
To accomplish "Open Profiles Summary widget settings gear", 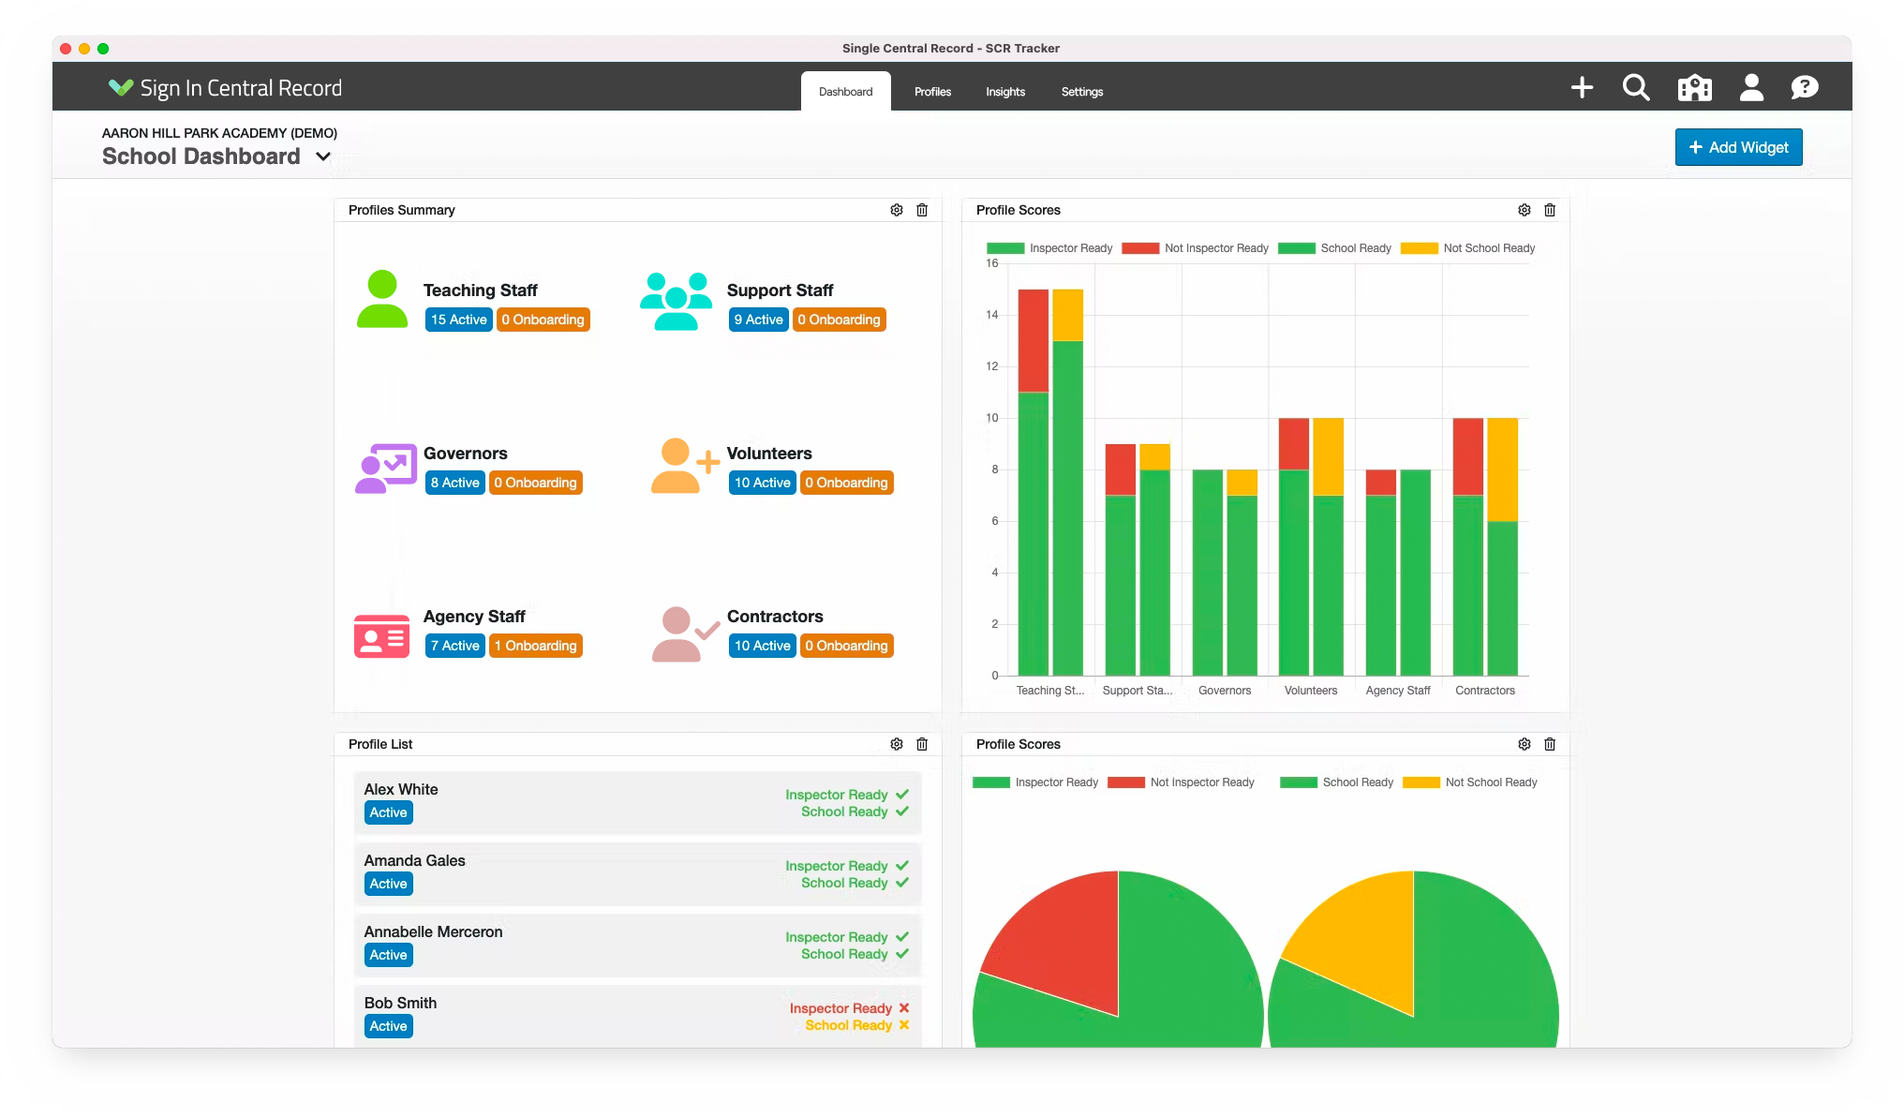I will pyautogui.click(x=897, y=210).
